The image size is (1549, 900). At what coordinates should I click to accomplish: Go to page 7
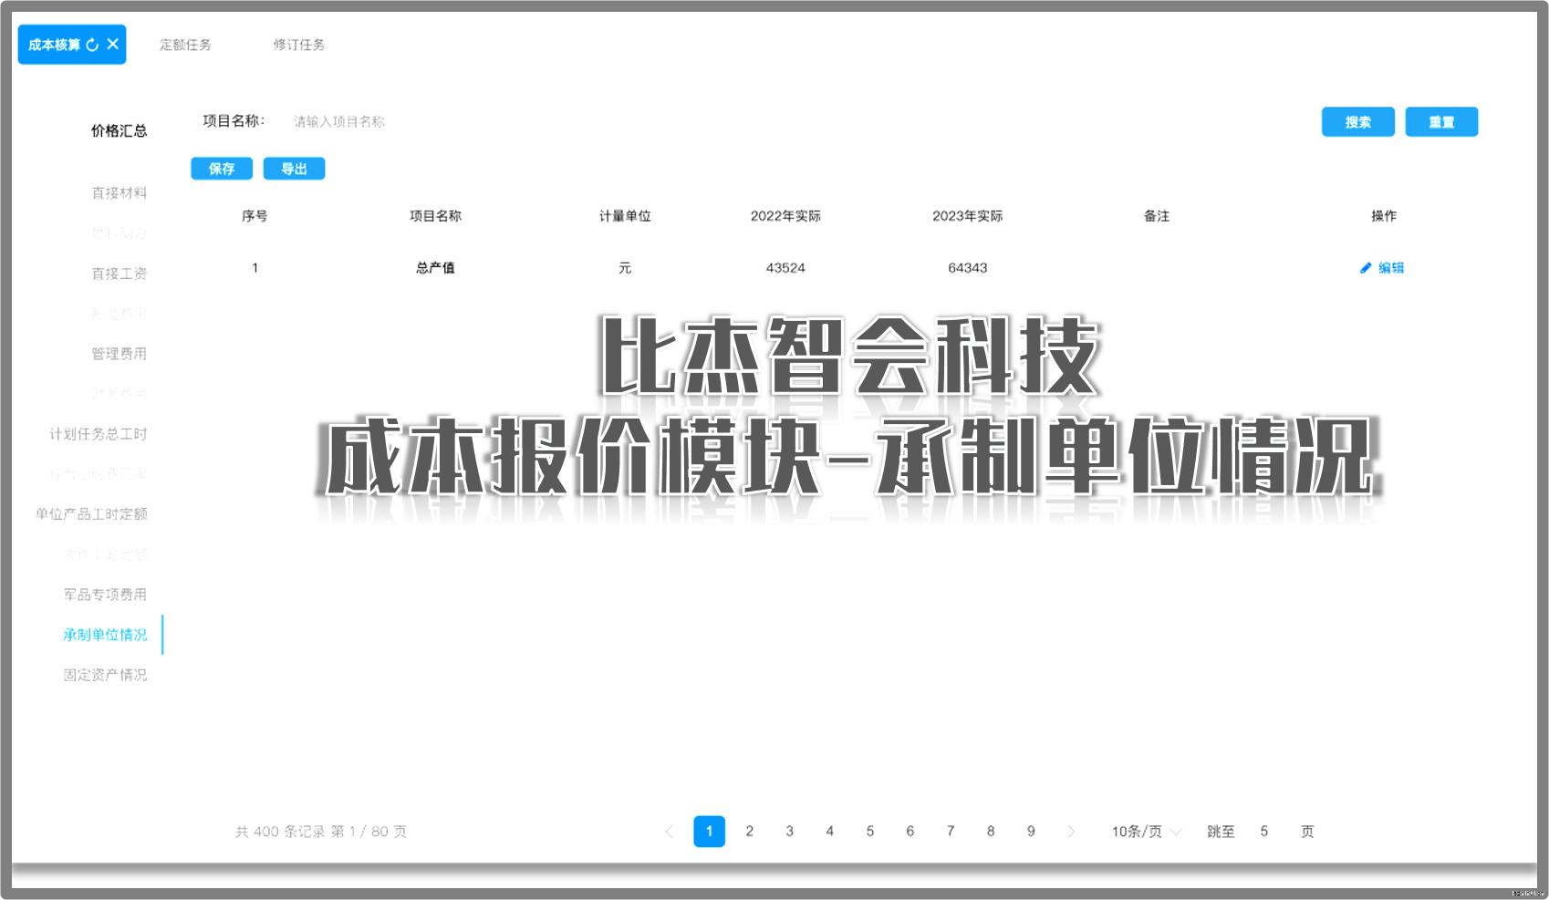pos(951,832)
